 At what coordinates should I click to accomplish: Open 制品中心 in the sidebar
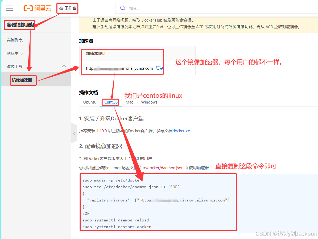(x=15, y=53)
